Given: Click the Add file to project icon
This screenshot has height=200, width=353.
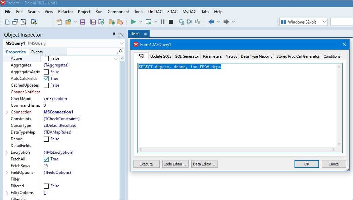Looking at the screenshot, I should (x=112, y=21).
